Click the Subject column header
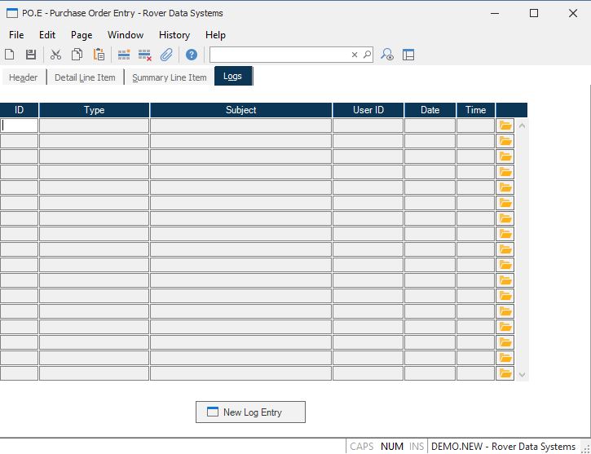Viewport: 591px width, 454px height. (x=240, y=110)
